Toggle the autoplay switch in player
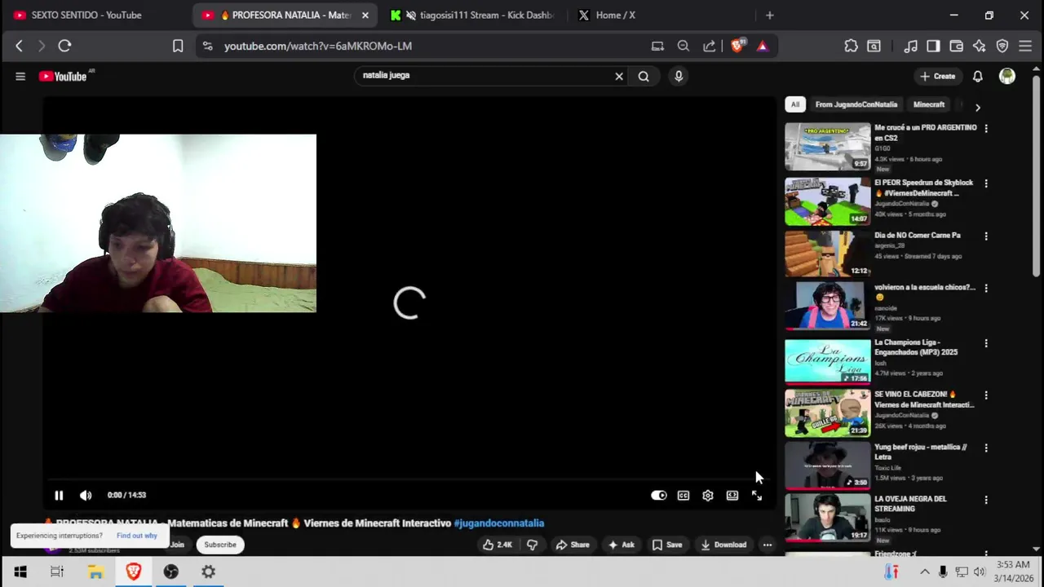This screenshot has width=1044, height=587. click(x=659, y=495)
